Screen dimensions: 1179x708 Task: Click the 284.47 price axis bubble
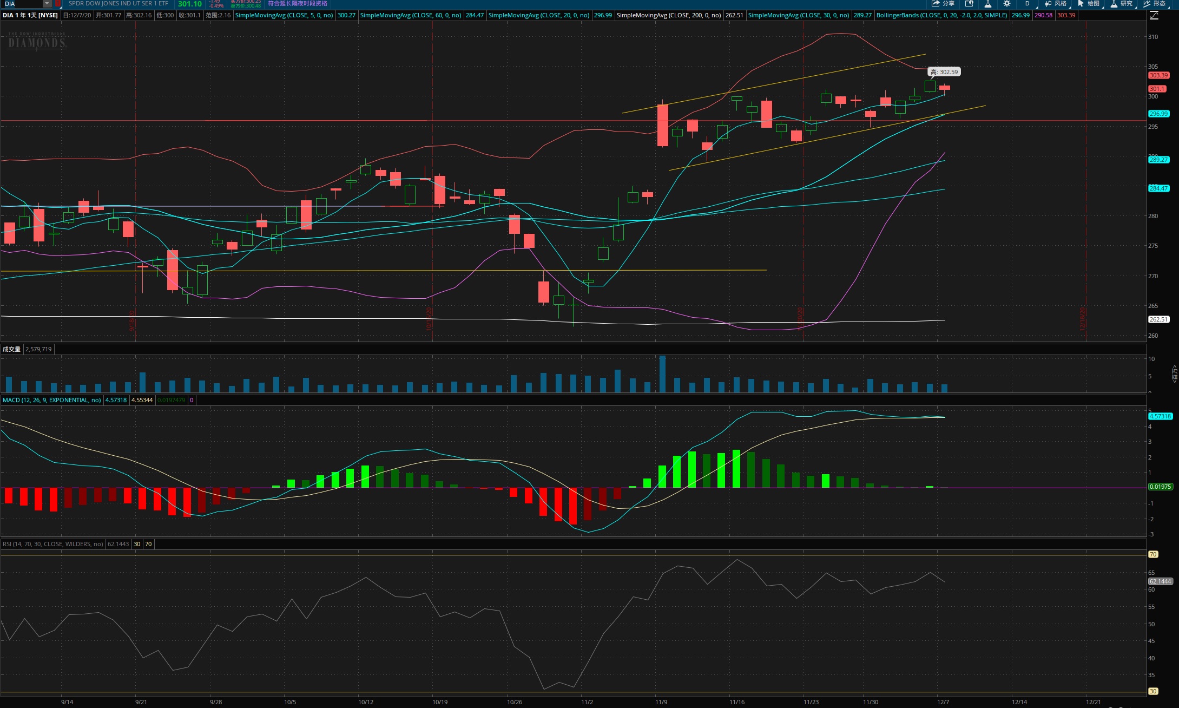coord(1158,188)
